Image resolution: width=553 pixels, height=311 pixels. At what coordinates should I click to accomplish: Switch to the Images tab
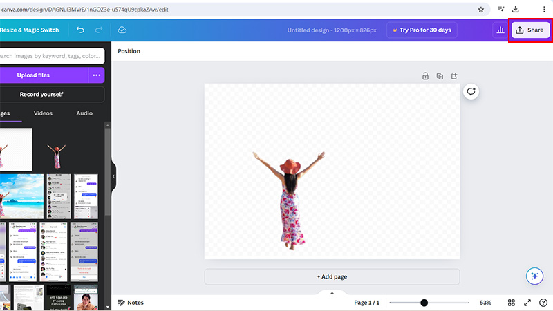(5, 113)
